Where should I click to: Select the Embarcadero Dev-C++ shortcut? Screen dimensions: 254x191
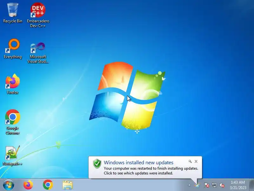(38, 15)
